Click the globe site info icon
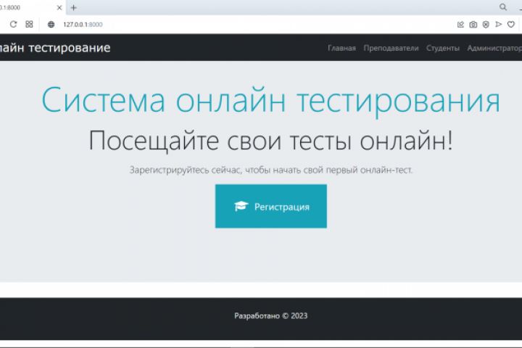The width and height of the screenshot is (522, 348). point(51,25)
